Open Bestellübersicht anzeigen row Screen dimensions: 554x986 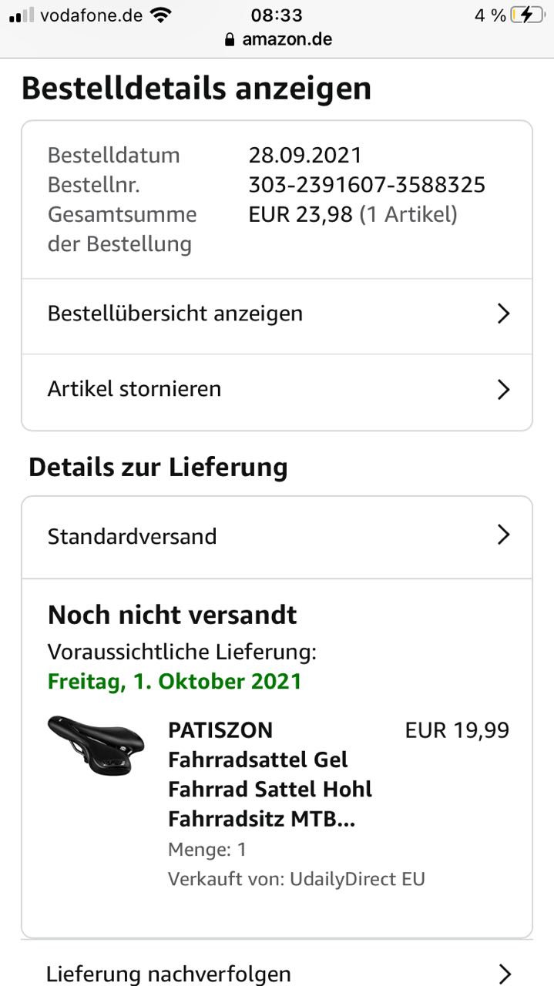(277, 314)
